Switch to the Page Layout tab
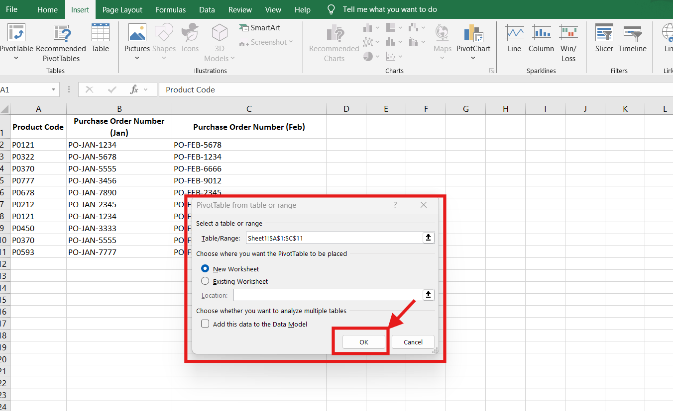The width and height of the screenshot is (673, 411). (122, 9)
